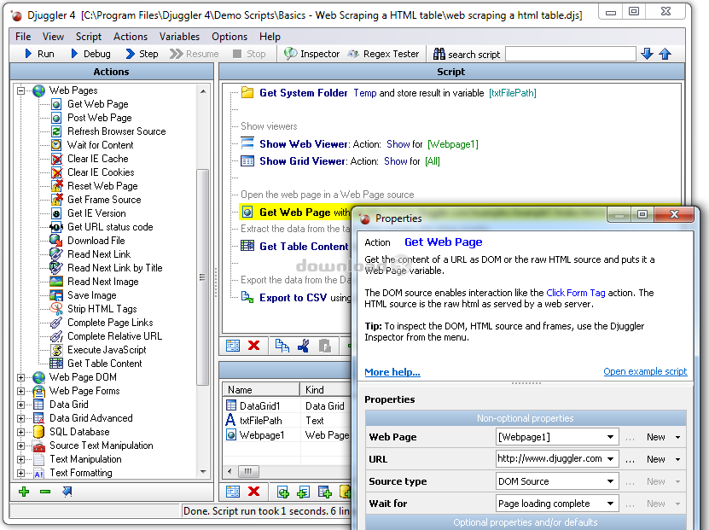Cut script line with scissors icon
Screen dimensions: 709x530
303,346
